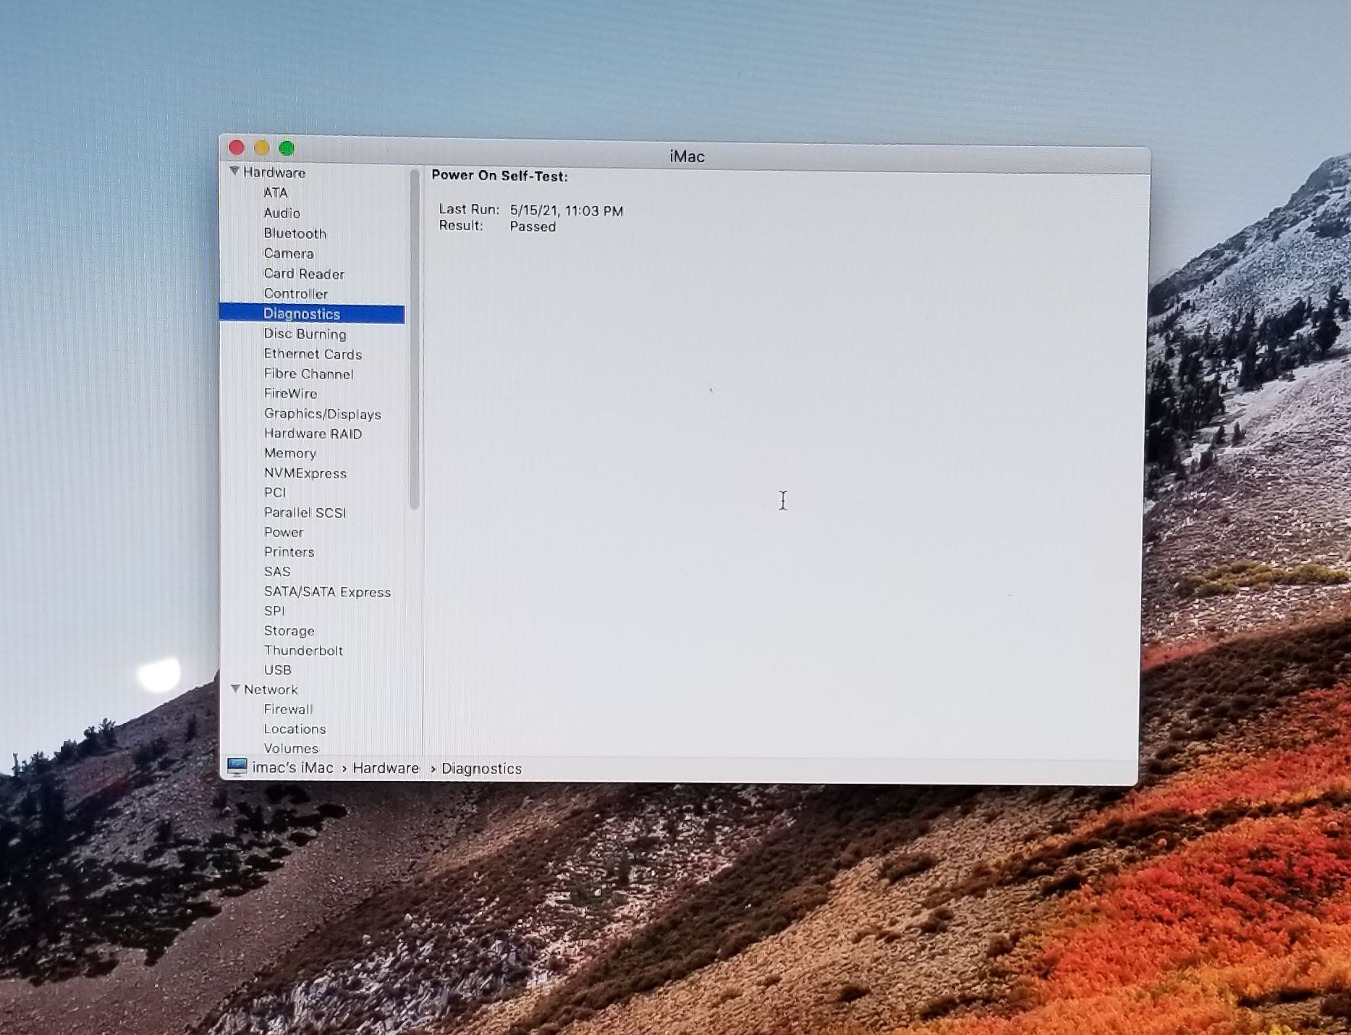Click the Last Run date text
The width and height of the screenshot is (1351, 1035).
click(x=566, y=211)
